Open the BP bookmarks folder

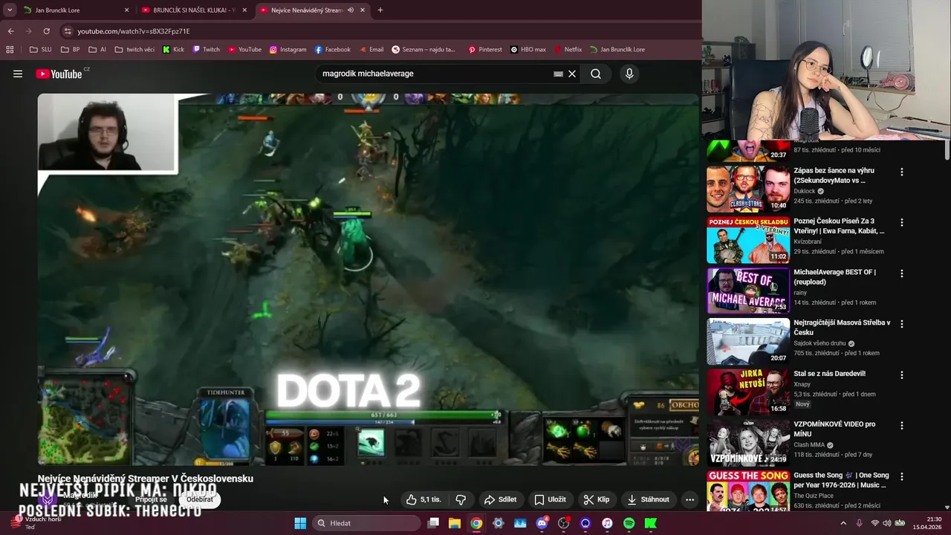click(71, 50)
